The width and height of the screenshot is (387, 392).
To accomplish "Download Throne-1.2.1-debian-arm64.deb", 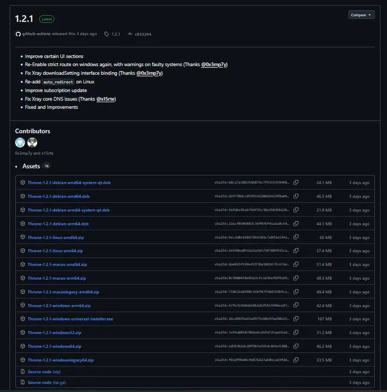I will tap(58, 224).
